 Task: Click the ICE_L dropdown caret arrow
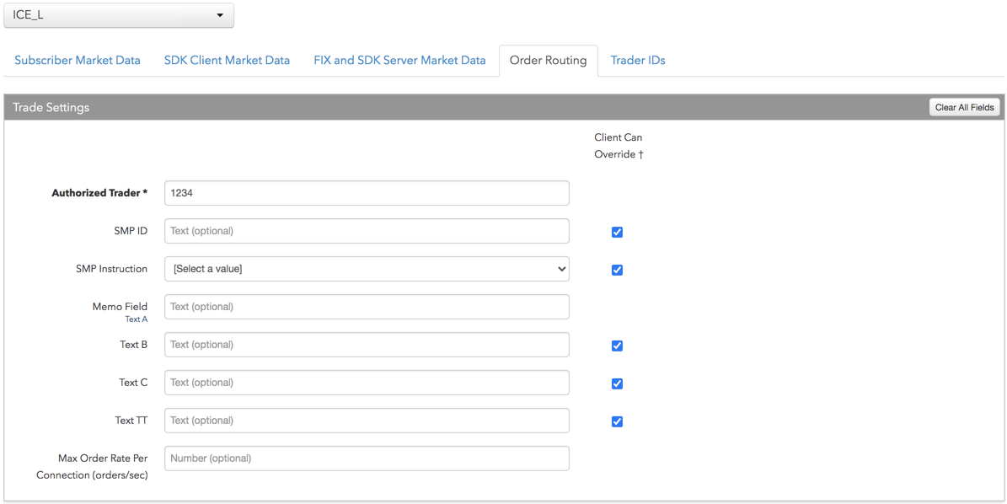(x=220, y=15)
